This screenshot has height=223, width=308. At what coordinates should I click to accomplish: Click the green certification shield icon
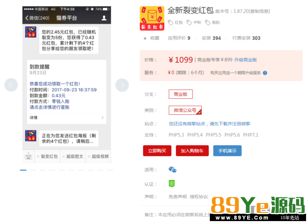tap(172, 183)
